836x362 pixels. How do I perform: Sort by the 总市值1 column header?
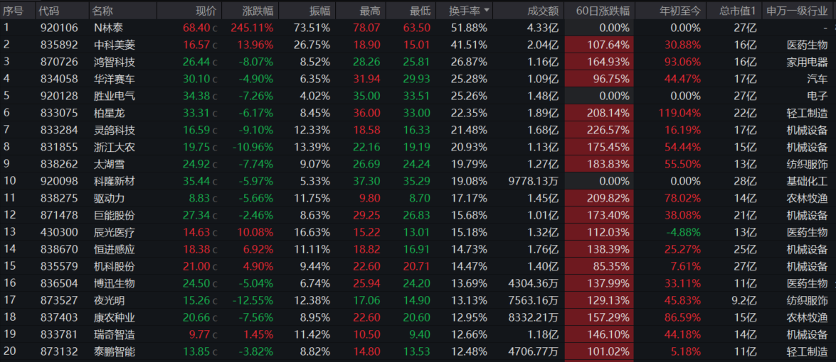[737, 11]
